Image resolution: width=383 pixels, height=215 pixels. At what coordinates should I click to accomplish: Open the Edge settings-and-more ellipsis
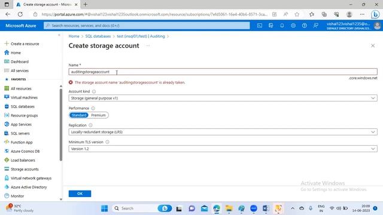tap(362, 14)
